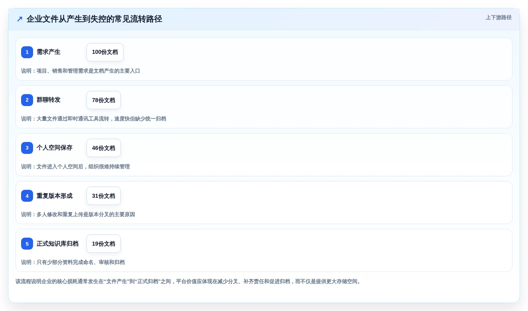Click the step 2 number badge
This screenshot has height=311, width=528.
27,100
